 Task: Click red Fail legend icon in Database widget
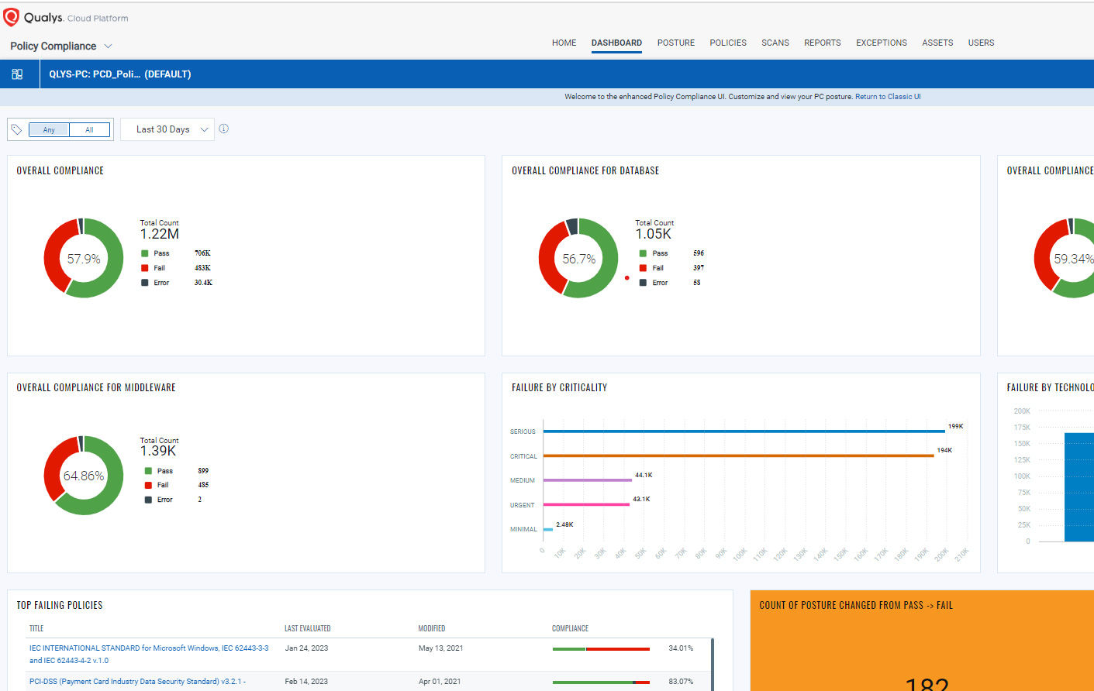pyautogui.click(x=643, y=268)
